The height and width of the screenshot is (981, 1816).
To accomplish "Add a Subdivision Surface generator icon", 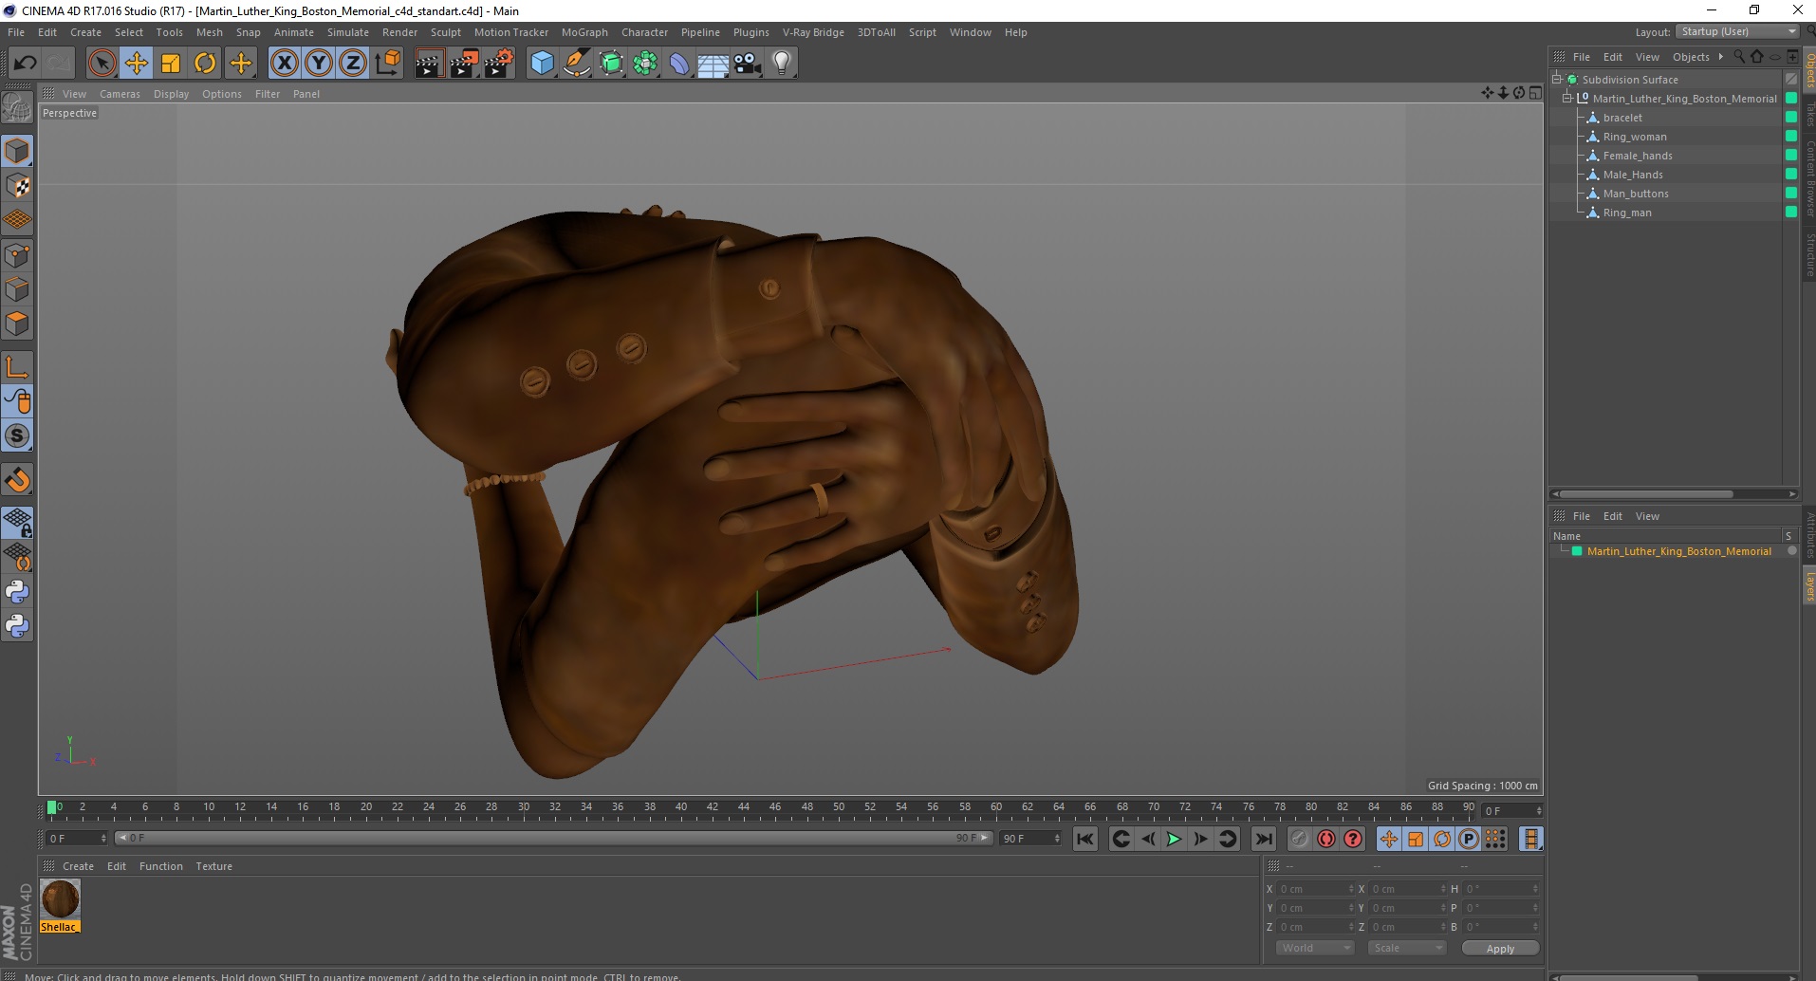I will coord(611,64).
